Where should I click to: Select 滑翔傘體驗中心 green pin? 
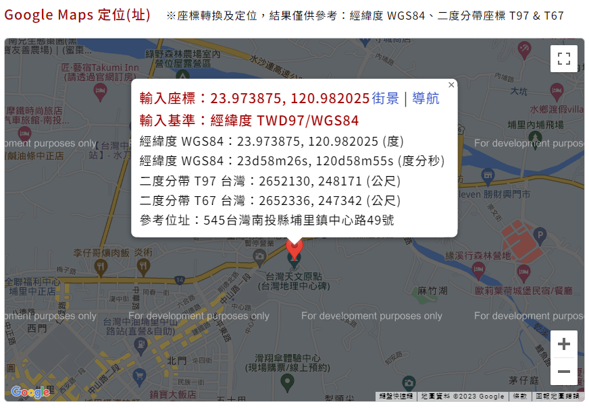287,382
